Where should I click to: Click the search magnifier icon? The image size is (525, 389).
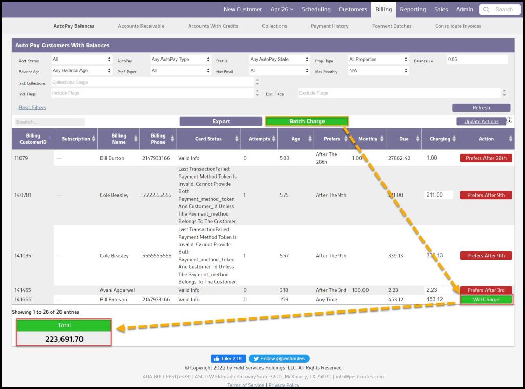[x=487, y=9]
